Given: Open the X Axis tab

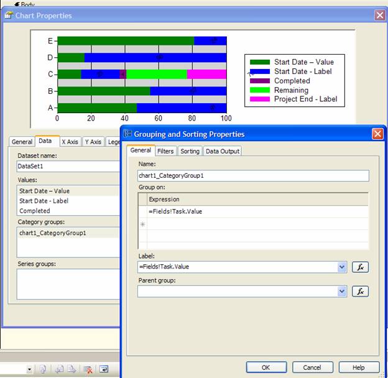Looking at the screenshot, I should click(x=70, y=142).
